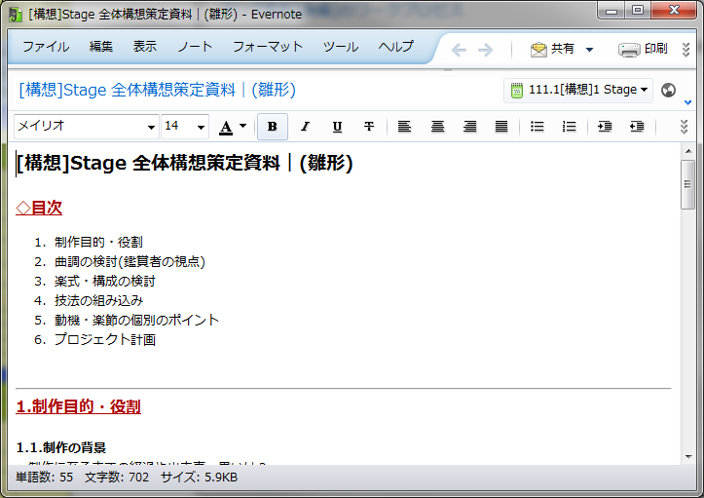The width and height of the screenshot is (704, 498).
Task: Insert a bulleted list
Action: coord(537,127)
